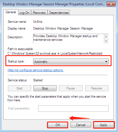Focus the Start parameters input field
The height and width of the screenshot is (132, 118).
coord(73,108)
